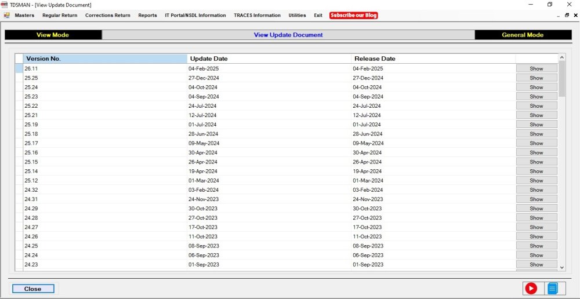Show update document for version 26.11
Viewport: 580px width, 299px height.
(536, 68)
